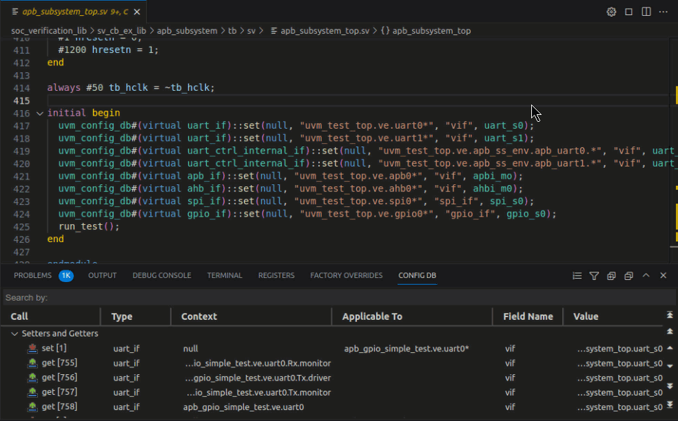Click the setter icon beside set [1]
The image size is (678, 421).
32,348
